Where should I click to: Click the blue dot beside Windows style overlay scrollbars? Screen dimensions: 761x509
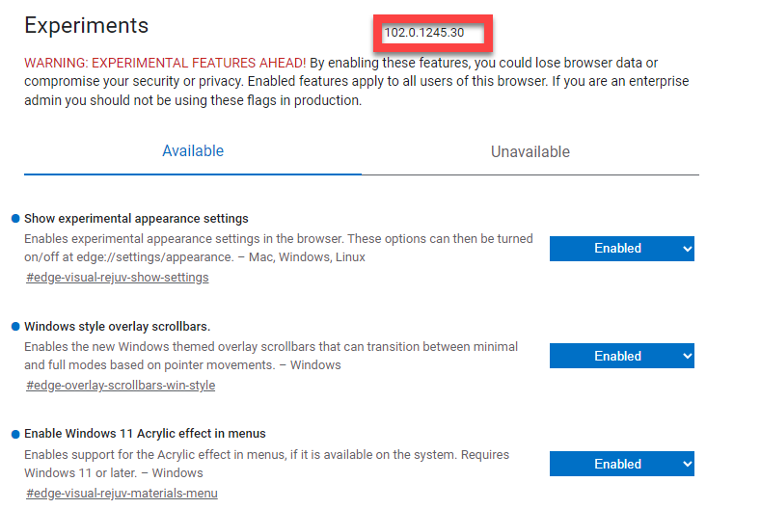tap(15, 327)
